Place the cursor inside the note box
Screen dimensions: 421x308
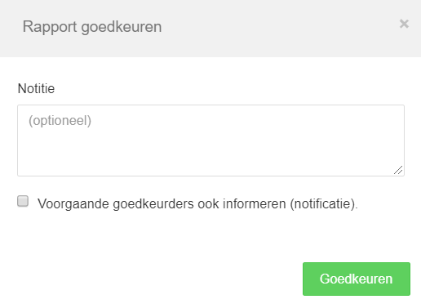tap(210, 141)
